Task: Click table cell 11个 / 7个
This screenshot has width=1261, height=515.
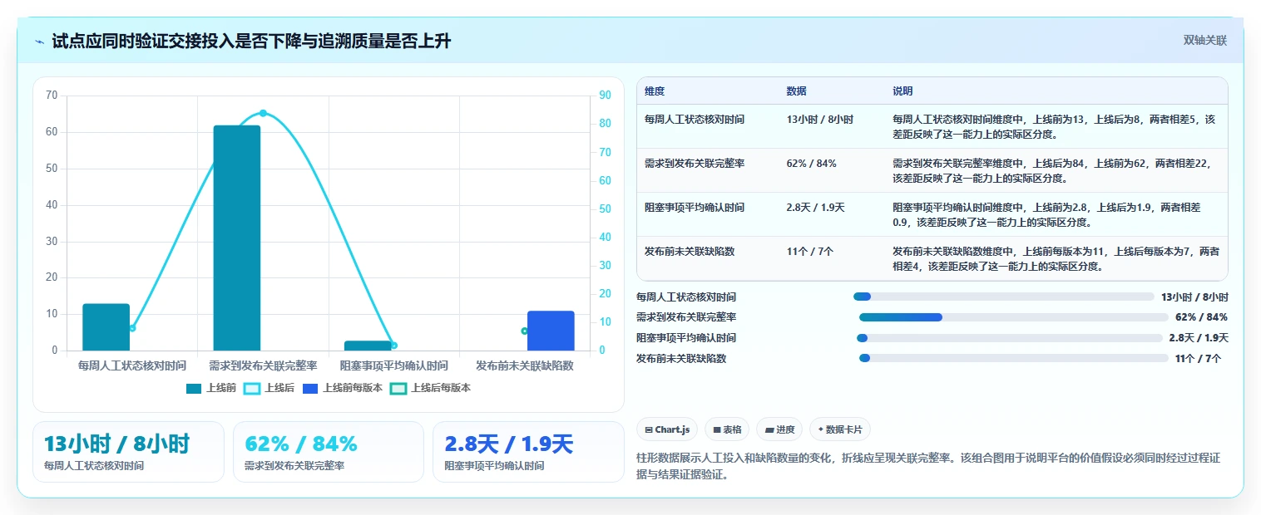Action: [x=809, y=251]
